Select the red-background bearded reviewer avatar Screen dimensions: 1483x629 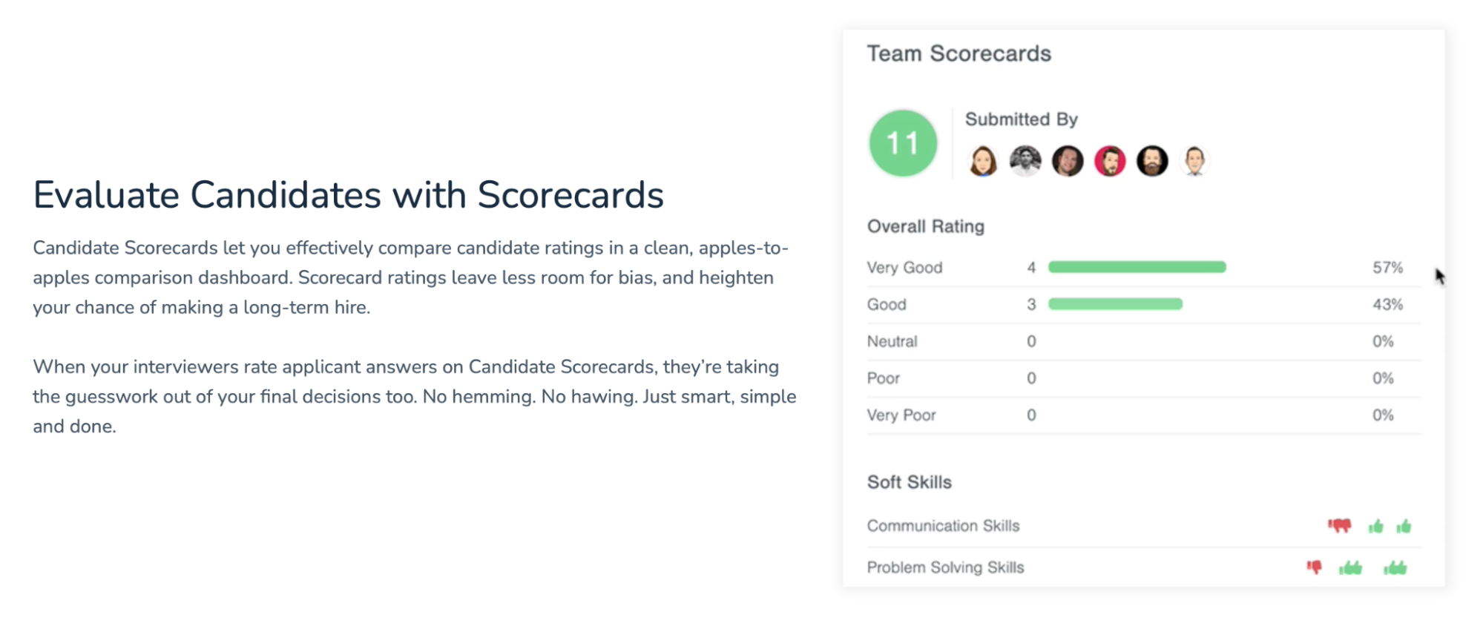(1110, 161)
